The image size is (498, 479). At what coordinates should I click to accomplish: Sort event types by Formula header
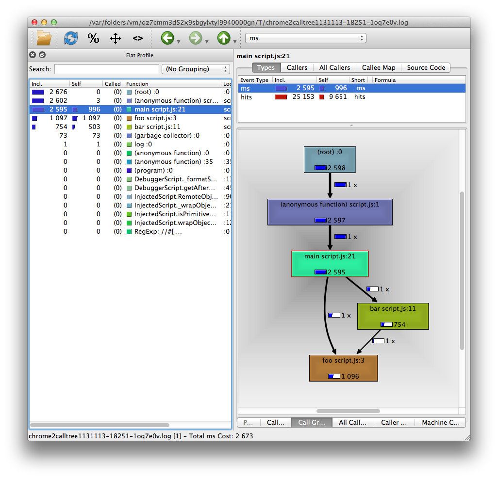pyautogui.click(x=418, y=80)
